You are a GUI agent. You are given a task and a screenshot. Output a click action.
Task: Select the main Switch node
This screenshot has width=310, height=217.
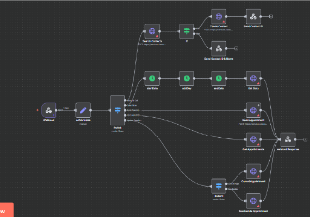click(117, 110)
